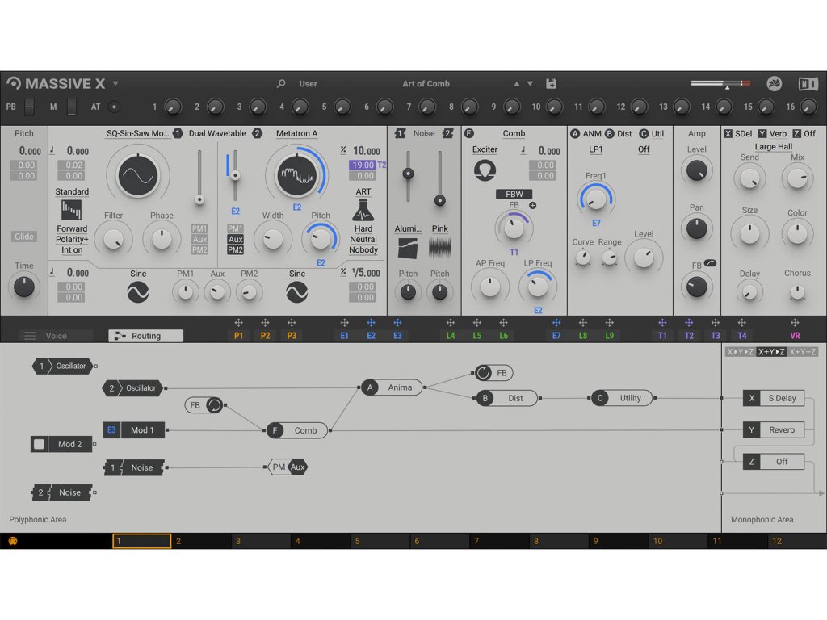827x620 pixels.
Task: Toggle the Glide button
Action: (x=23, y=237)
